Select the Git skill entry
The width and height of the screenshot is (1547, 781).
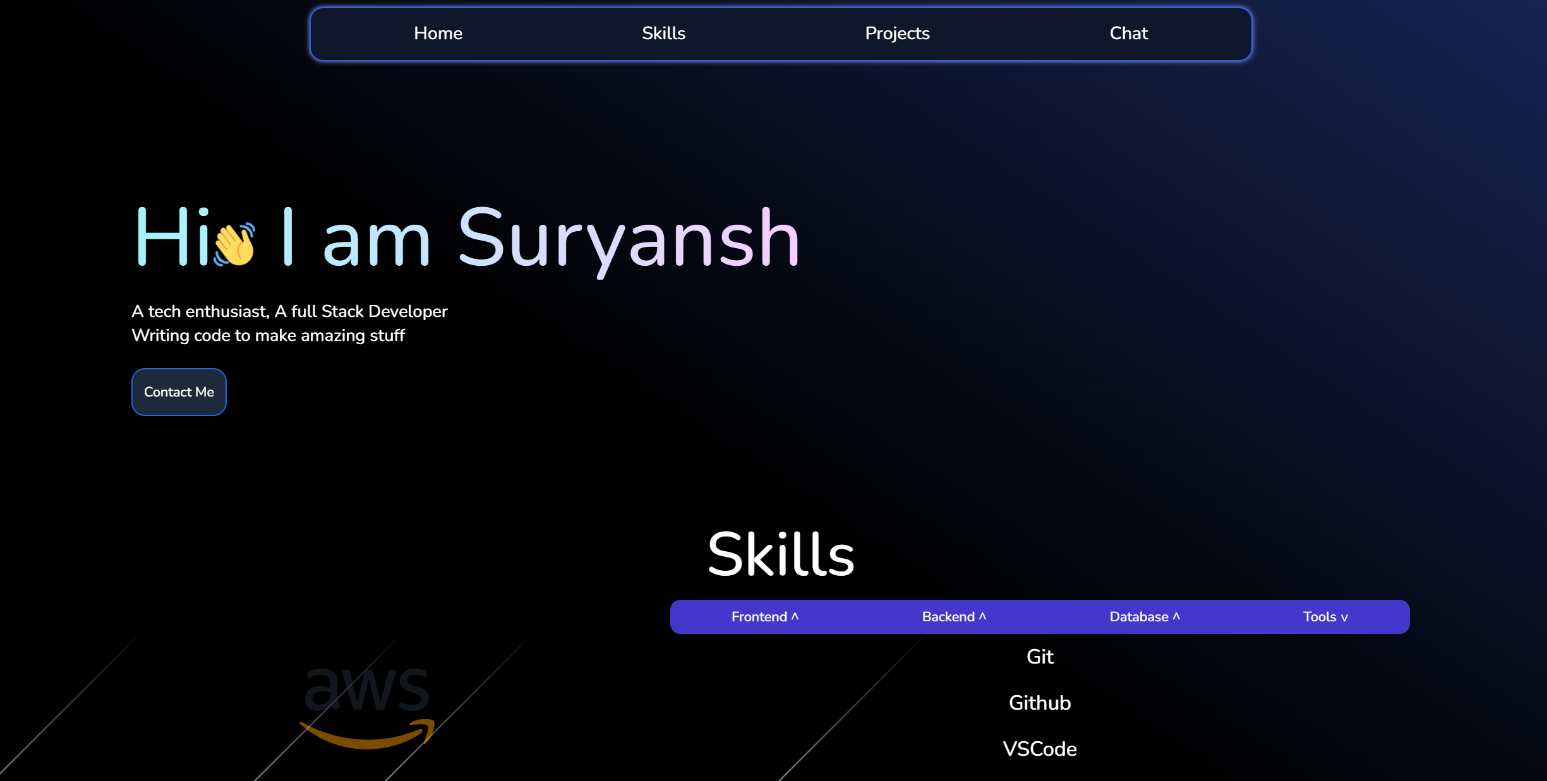pos(1040,657)
